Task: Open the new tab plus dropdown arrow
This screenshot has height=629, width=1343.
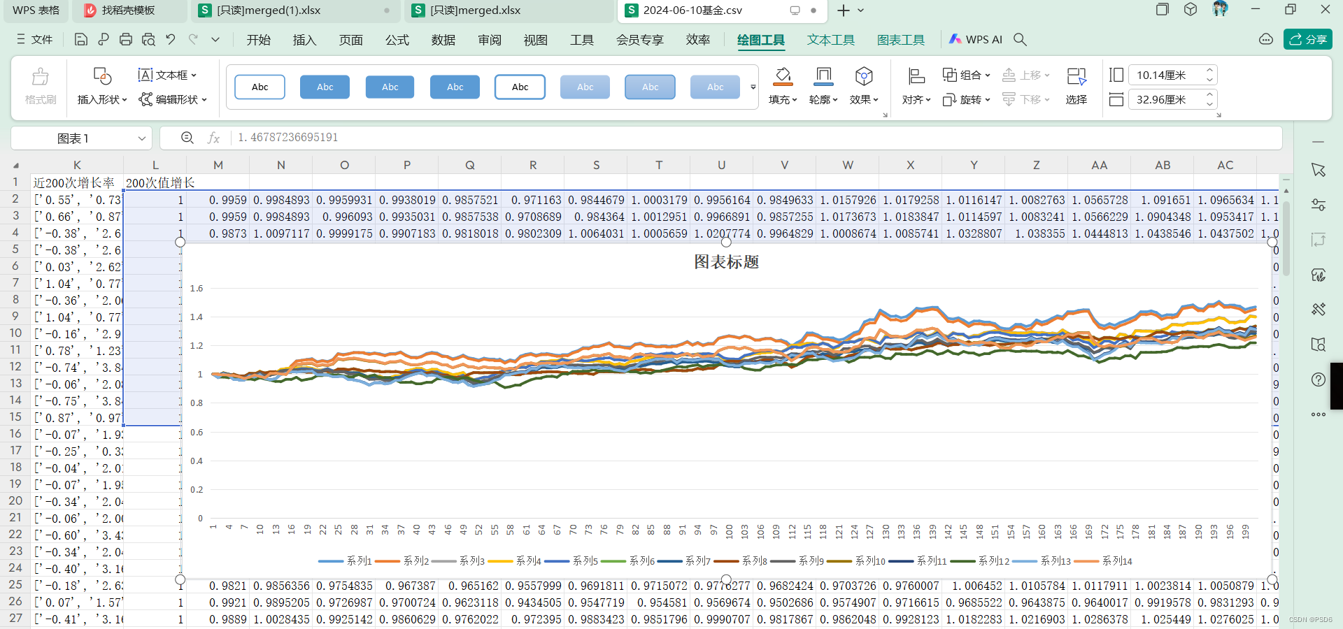Action: point(861,10)
